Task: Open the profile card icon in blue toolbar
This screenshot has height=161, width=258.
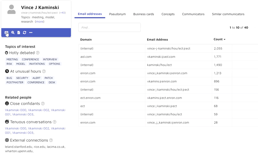Action: pyautogui.click(x=6, y=33)
